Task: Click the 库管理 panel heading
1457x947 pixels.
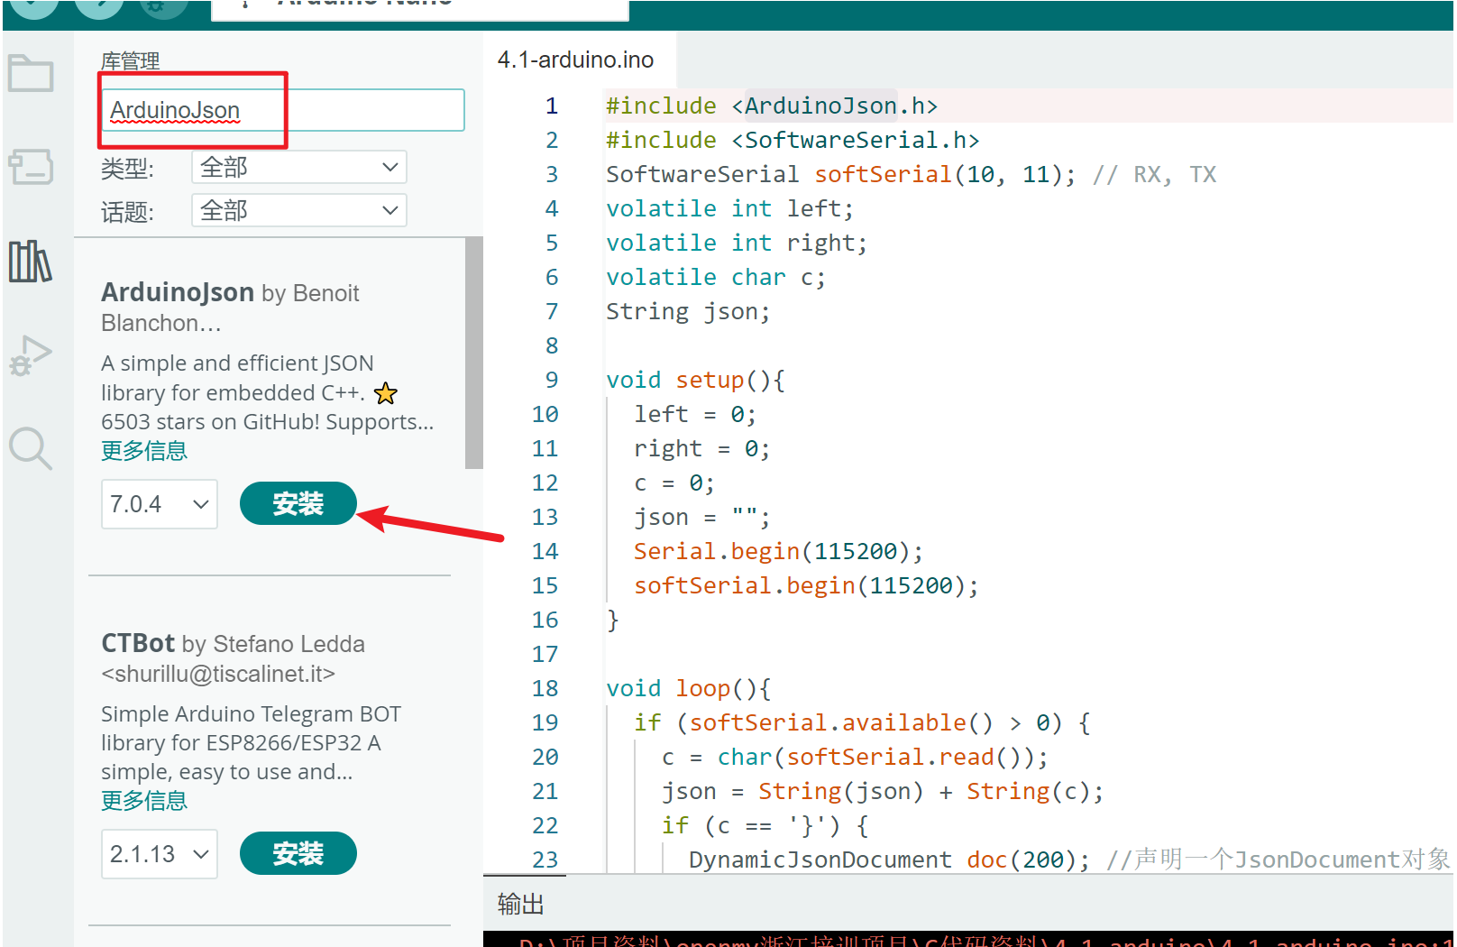Action: click(x=131, y=61)
